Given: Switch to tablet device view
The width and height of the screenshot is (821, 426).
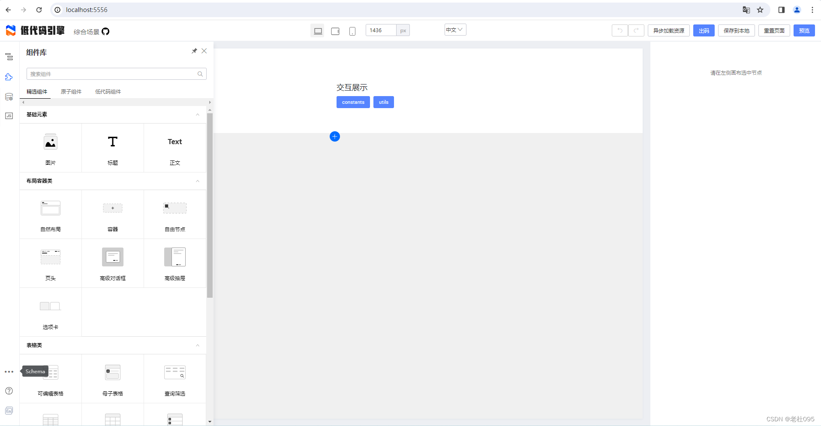Looking at the screenshot, I should [335, 30].
